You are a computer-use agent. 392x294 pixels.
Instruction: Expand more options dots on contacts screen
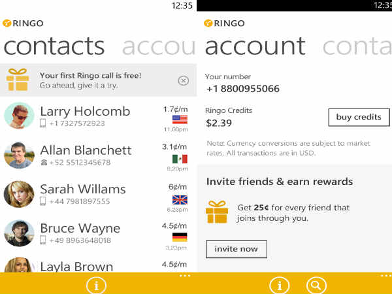(x=185, y=276)
